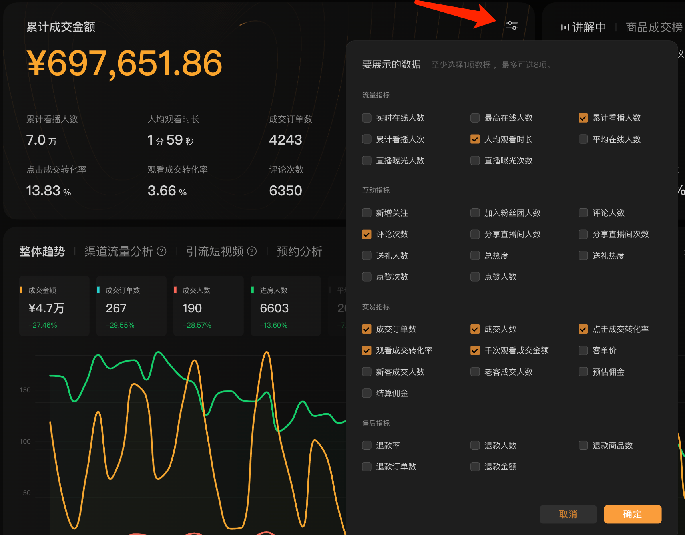Switch to the 渠道流量分析 tab
The height and width of the screenshot is (535, 685).
(119, 251)
